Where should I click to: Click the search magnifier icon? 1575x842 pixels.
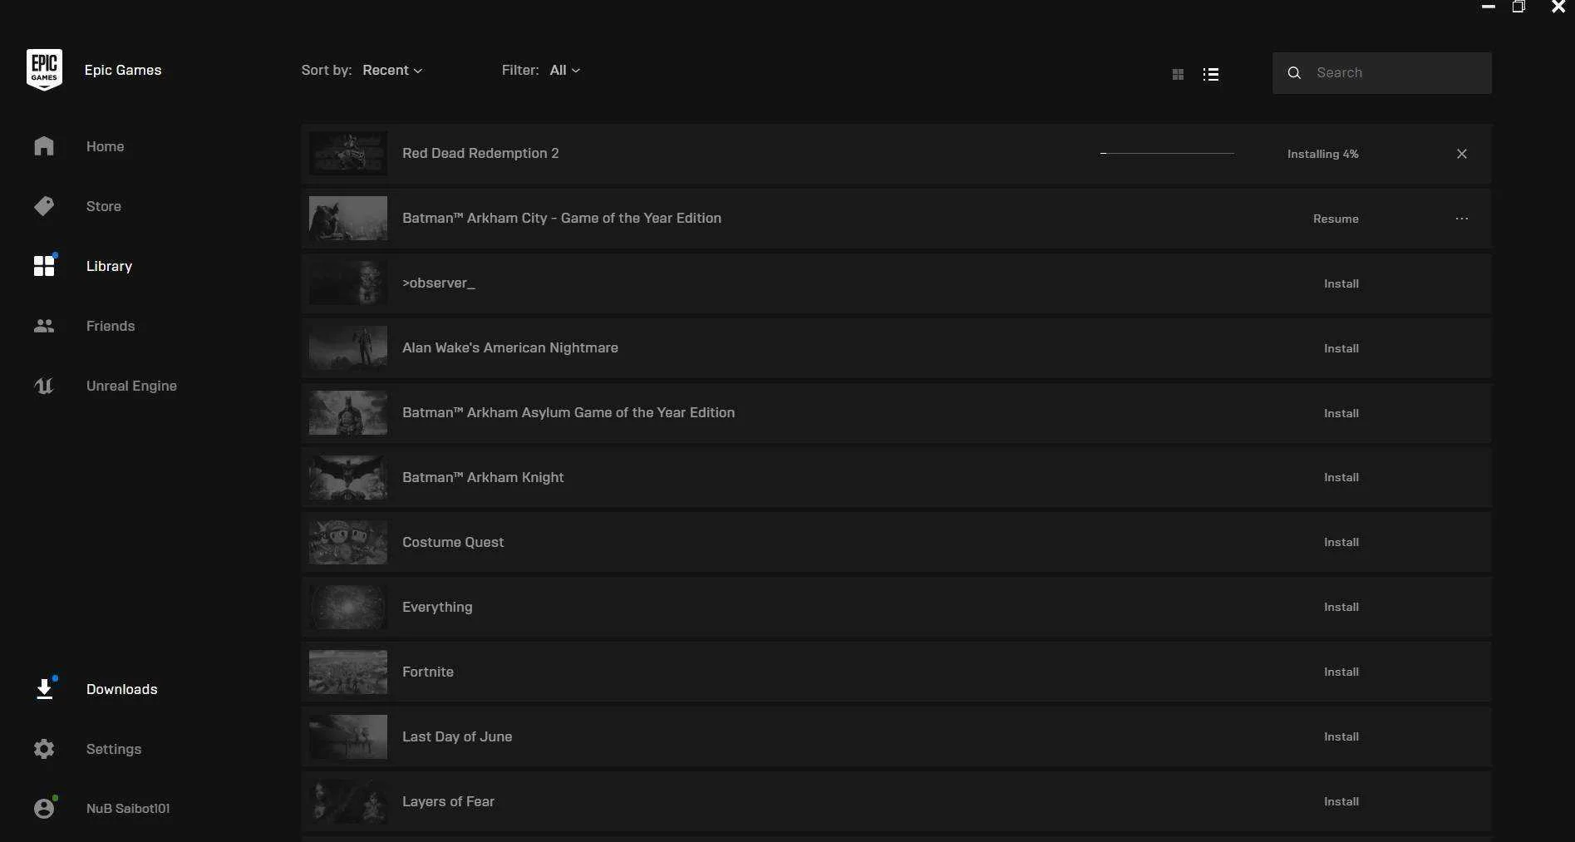1294,73
